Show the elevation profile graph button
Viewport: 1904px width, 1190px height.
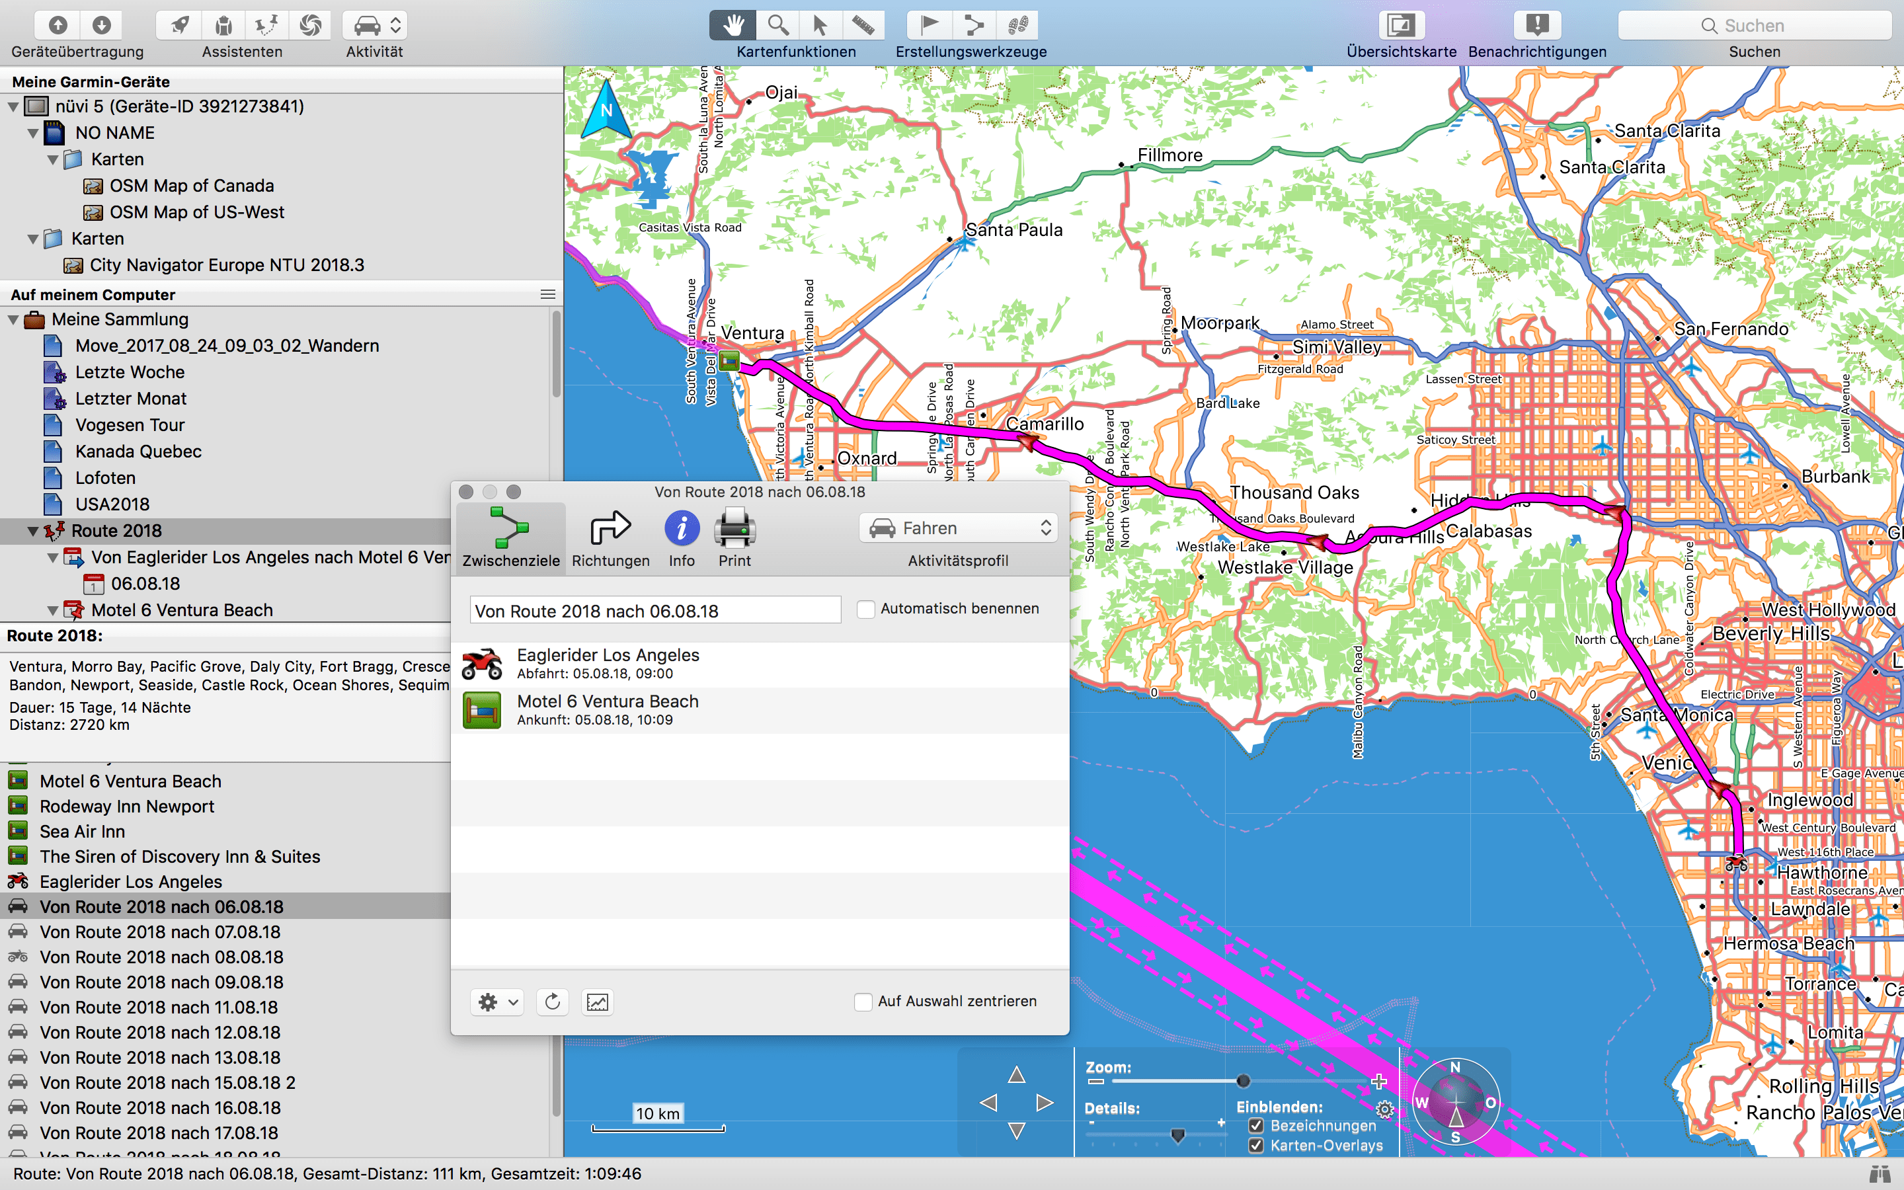coord(597,1002)
